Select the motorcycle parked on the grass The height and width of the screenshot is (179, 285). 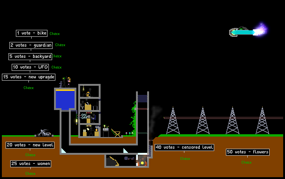(44, 133)
